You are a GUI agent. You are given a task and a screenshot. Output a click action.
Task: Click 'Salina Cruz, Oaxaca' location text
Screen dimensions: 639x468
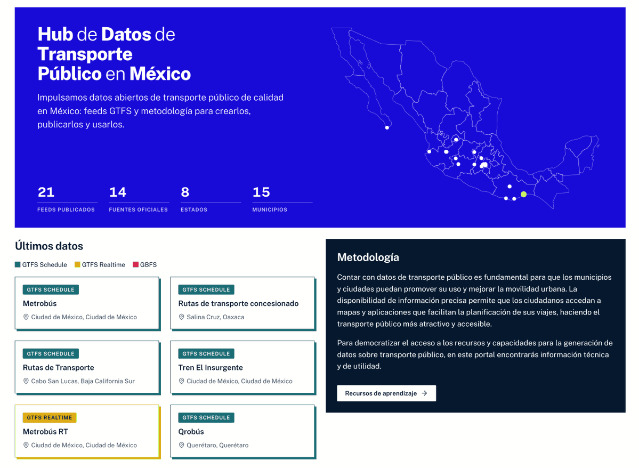pos(216,317)
